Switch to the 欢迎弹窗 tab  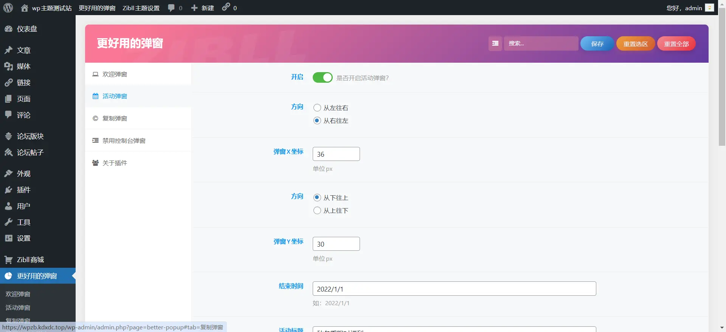click(115, 74)
